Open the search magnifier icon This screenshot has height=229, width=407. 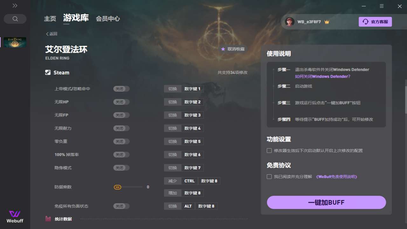click(15, 19)
